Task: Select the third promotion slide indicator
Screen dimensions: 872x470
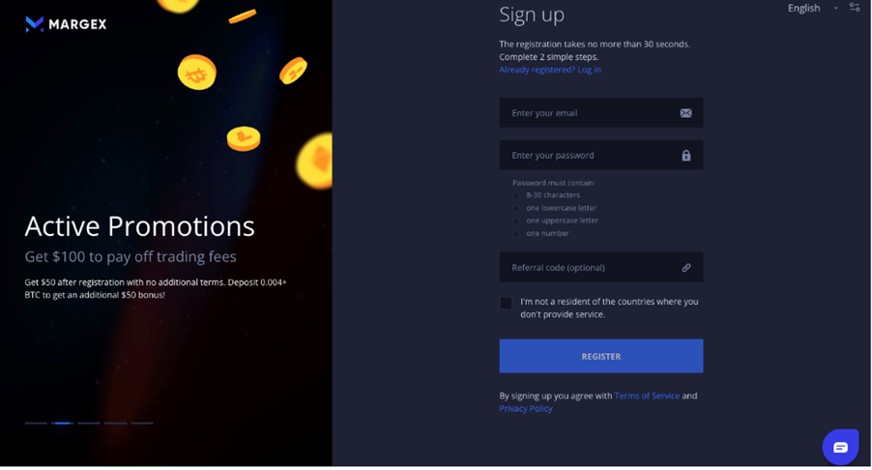Action: point(89,423)
